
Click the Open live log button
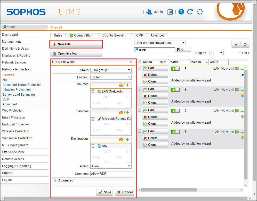pos(76,53)
